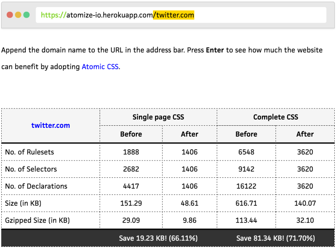Viewport: 336px width, 249px height.
Task: Click the 9142 selectors value
Action: pyautogui.click(x=246, y=169)
